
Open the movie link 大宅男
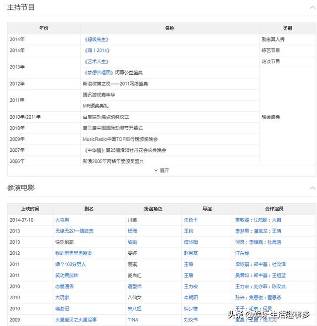pos(62,220)
